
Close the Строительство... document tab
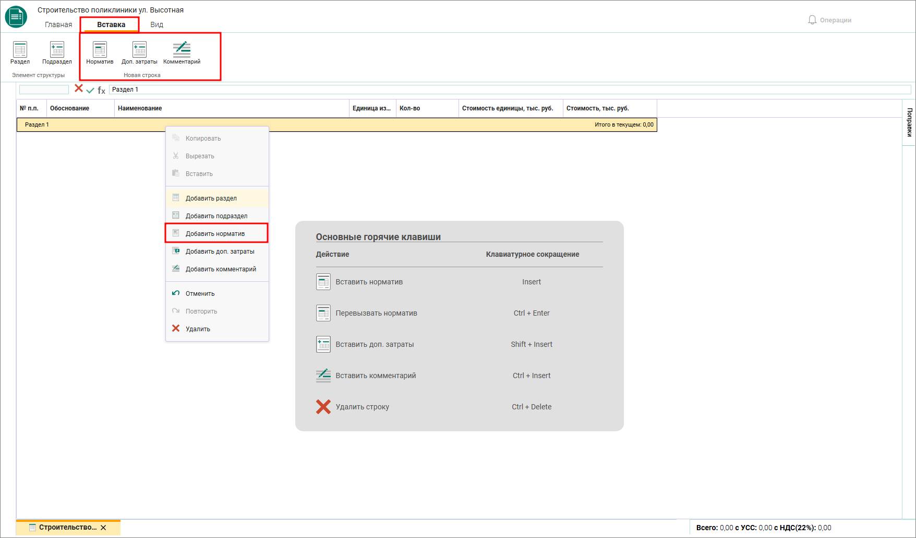103,528
